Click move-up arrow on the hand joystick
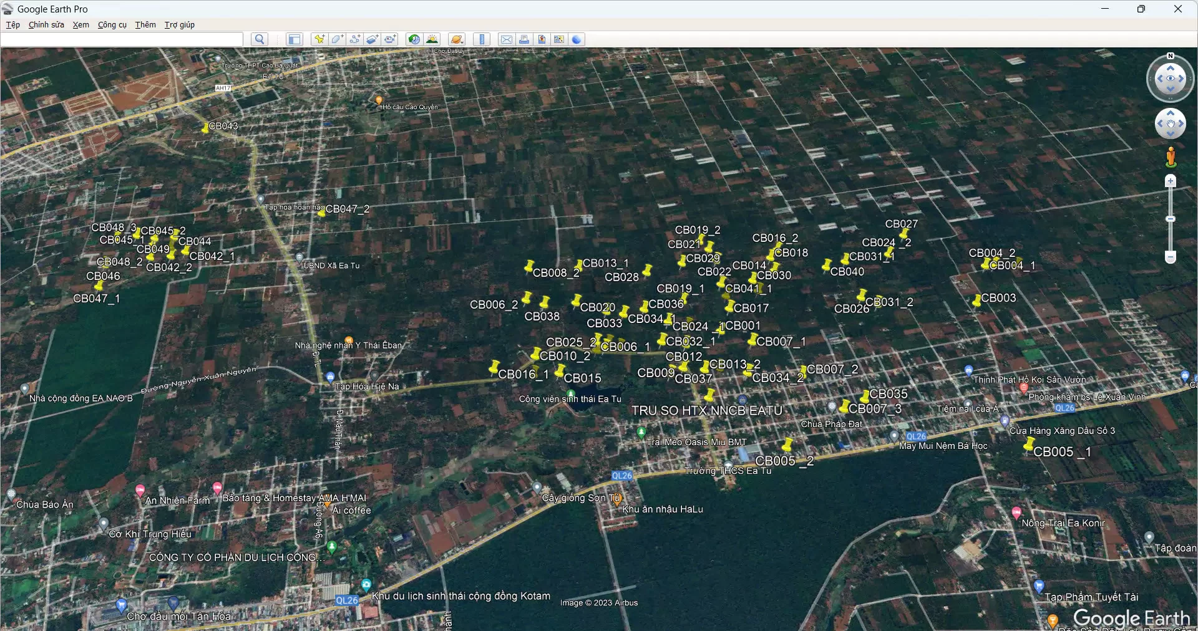This screenshot has width=1198, height=631. point(1171,113)
